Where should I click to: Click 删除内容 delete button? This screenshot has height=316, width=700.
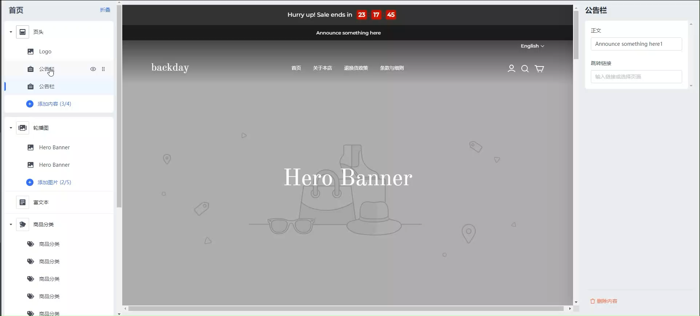[604, 301]
